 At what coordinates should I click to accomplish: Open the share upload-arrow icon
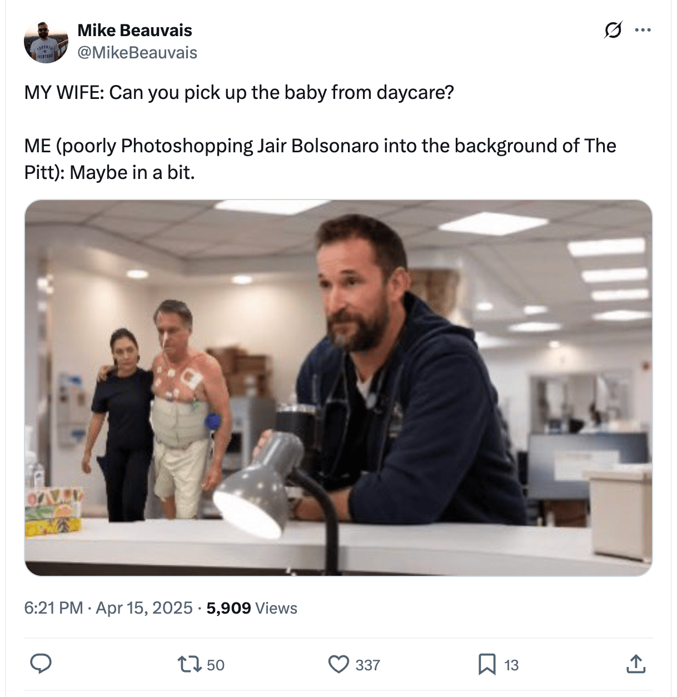point(636,664)
